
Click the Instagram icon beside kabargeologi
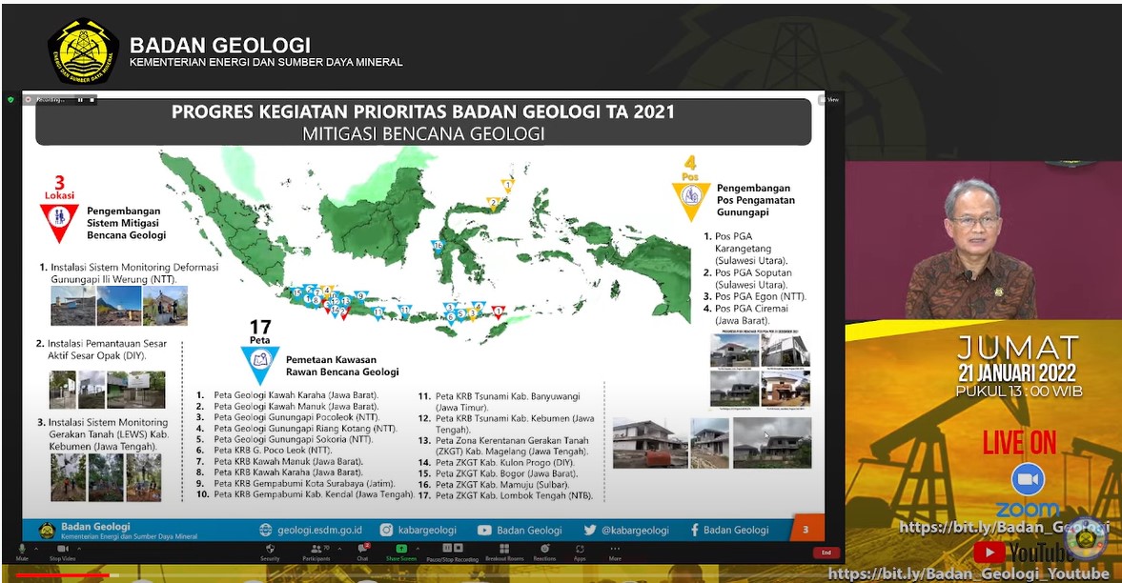tap(386, 530)
